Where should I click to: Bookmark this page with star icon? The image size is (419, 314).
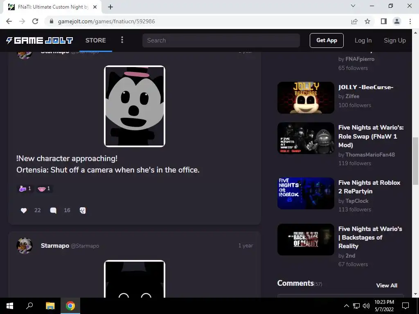click(367, 21)
